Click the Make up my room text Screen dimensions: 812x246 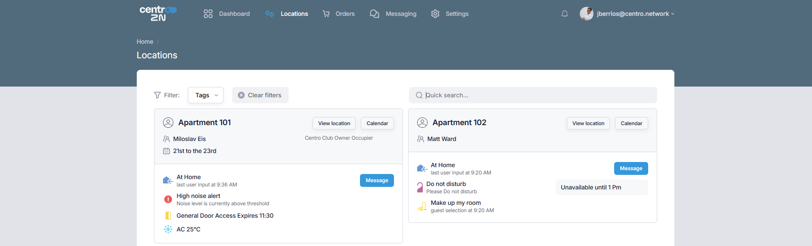coord(456,203)
